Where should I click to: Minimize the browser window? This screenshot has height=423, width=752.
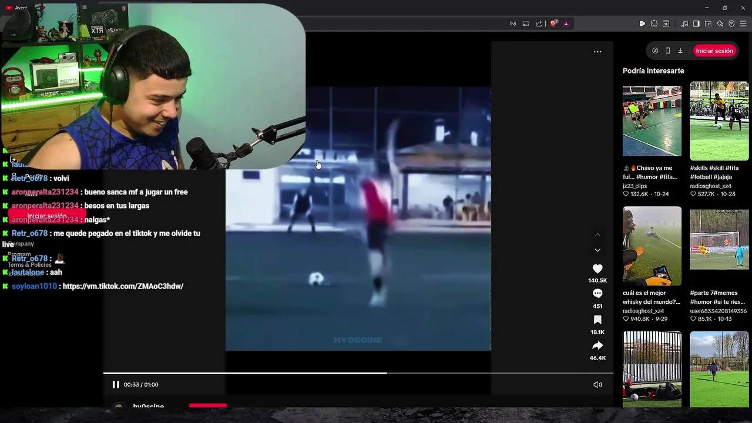(x=707, y=8)
